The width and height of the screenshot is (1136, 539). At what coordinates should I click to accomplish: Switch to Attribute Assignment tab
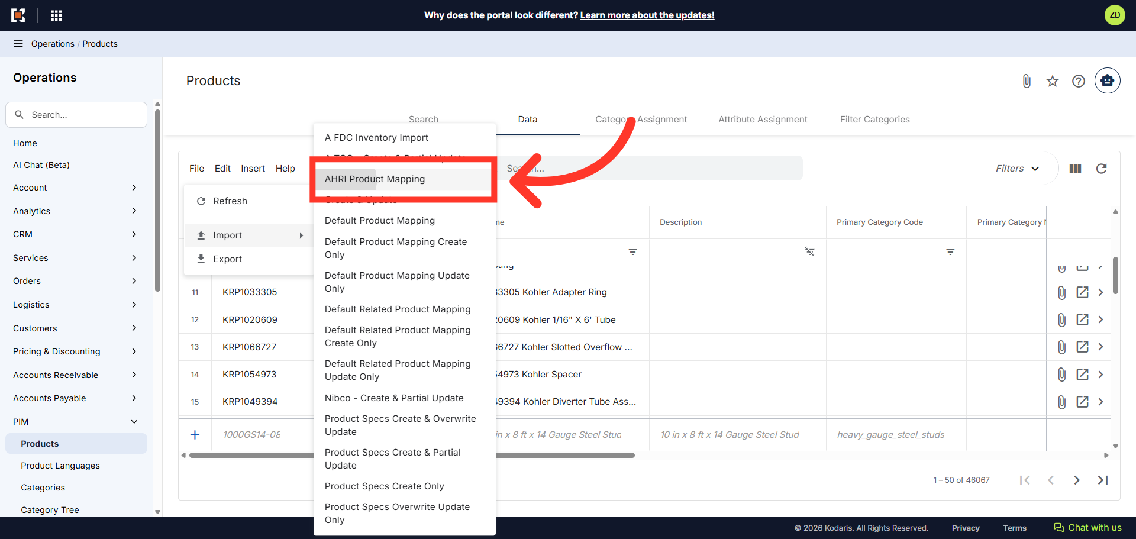point(763,120)
